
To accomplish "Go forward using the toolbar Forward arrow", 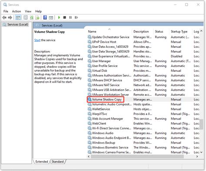I will tap(10, 17).
